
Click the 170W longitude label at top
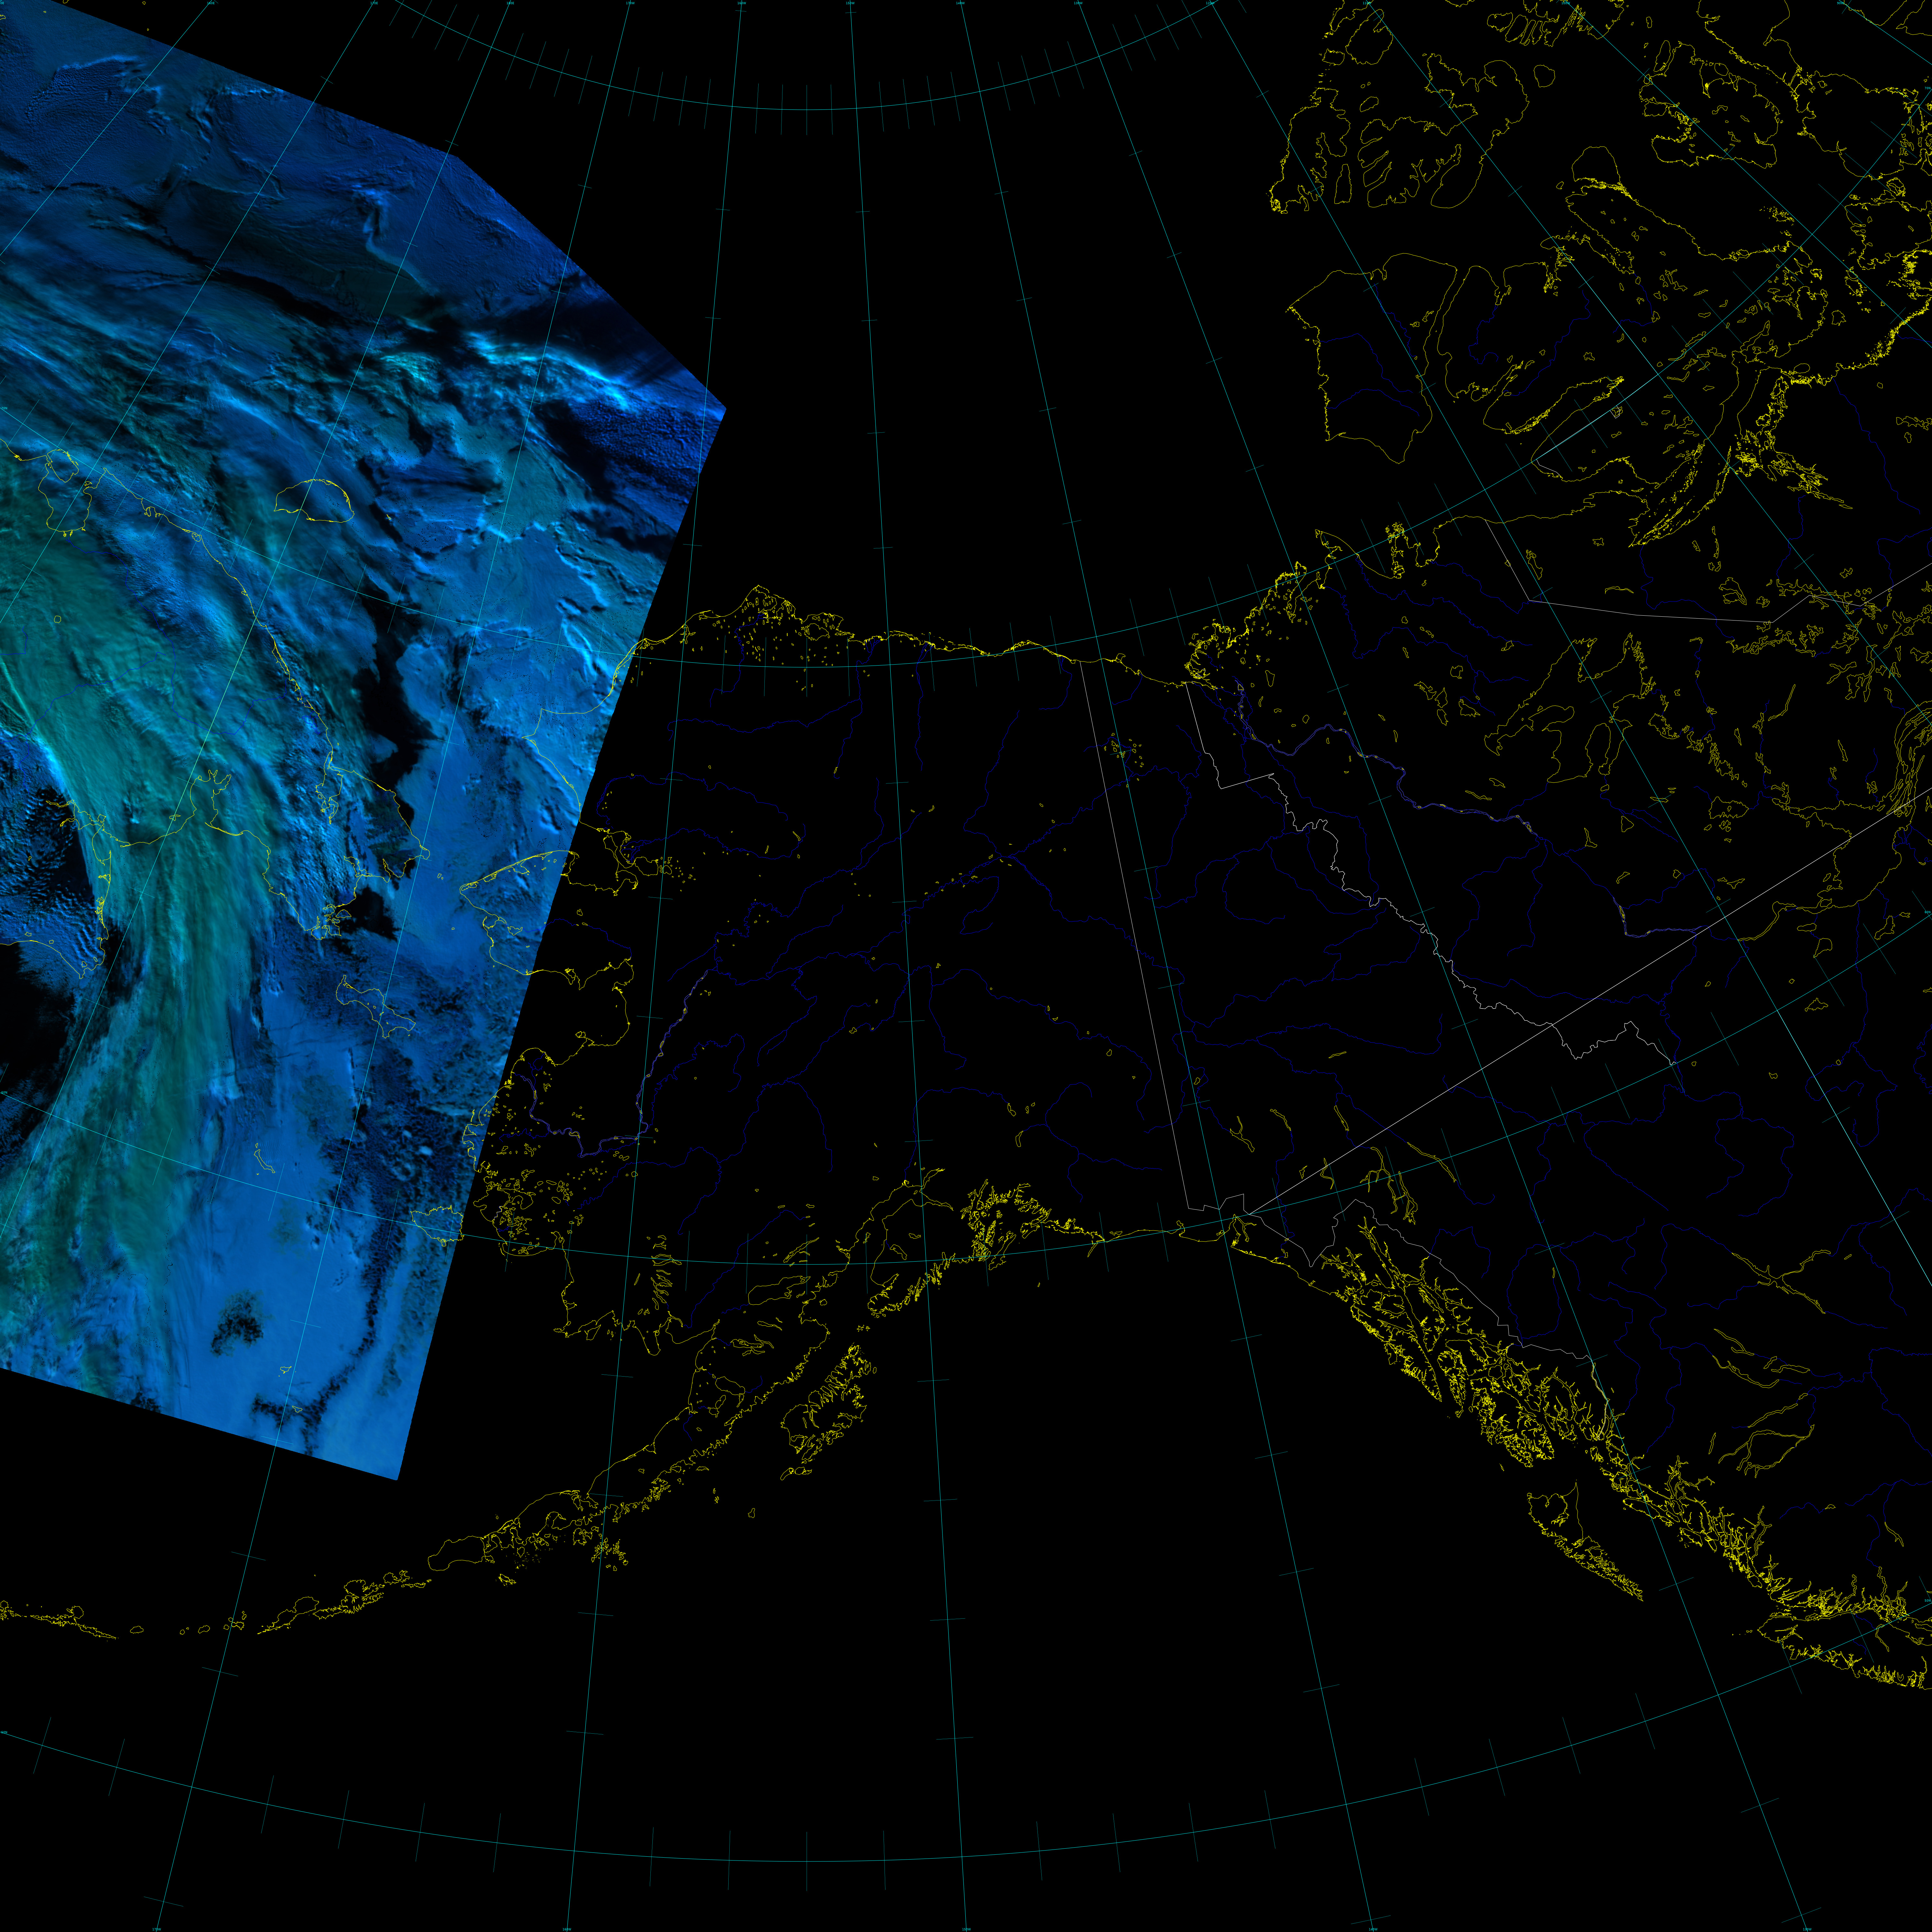pyautogui.click(x=630, y=3)
